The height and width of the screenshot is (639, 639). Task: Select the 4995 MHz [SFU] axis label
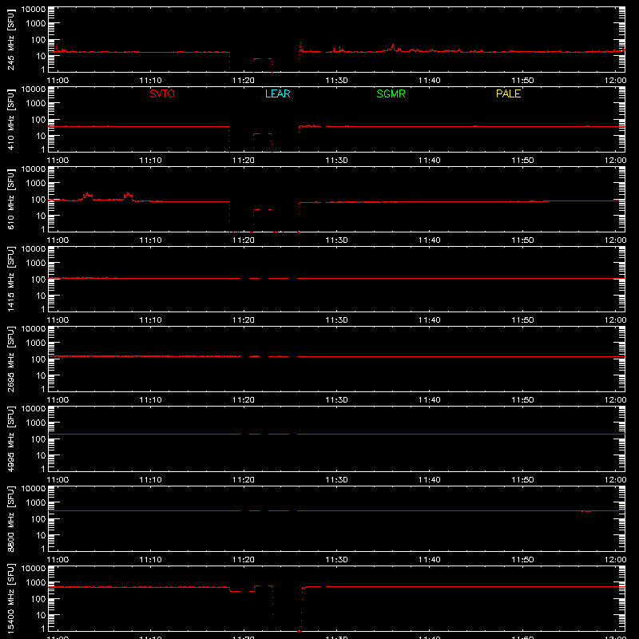click(x=10, y=439)
